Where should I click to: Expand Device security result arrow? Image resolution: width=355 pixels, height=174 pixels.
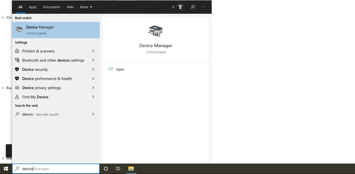[x=93, y=70]
